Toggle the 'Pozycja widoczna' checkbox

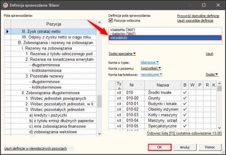coord(111,20)
